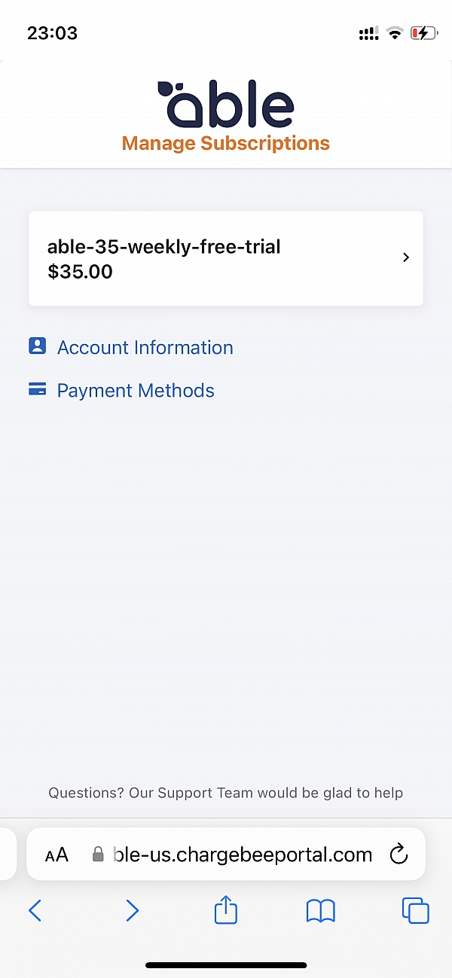
Task: Open the Safari share sheet icon
Action: (225, 910)
